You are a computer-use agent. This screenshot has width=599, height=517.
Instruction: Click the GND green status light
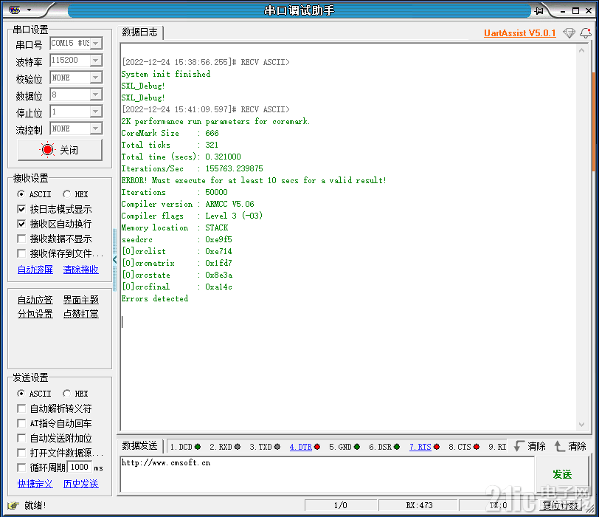pyautogui.click(x=357, y=447)
